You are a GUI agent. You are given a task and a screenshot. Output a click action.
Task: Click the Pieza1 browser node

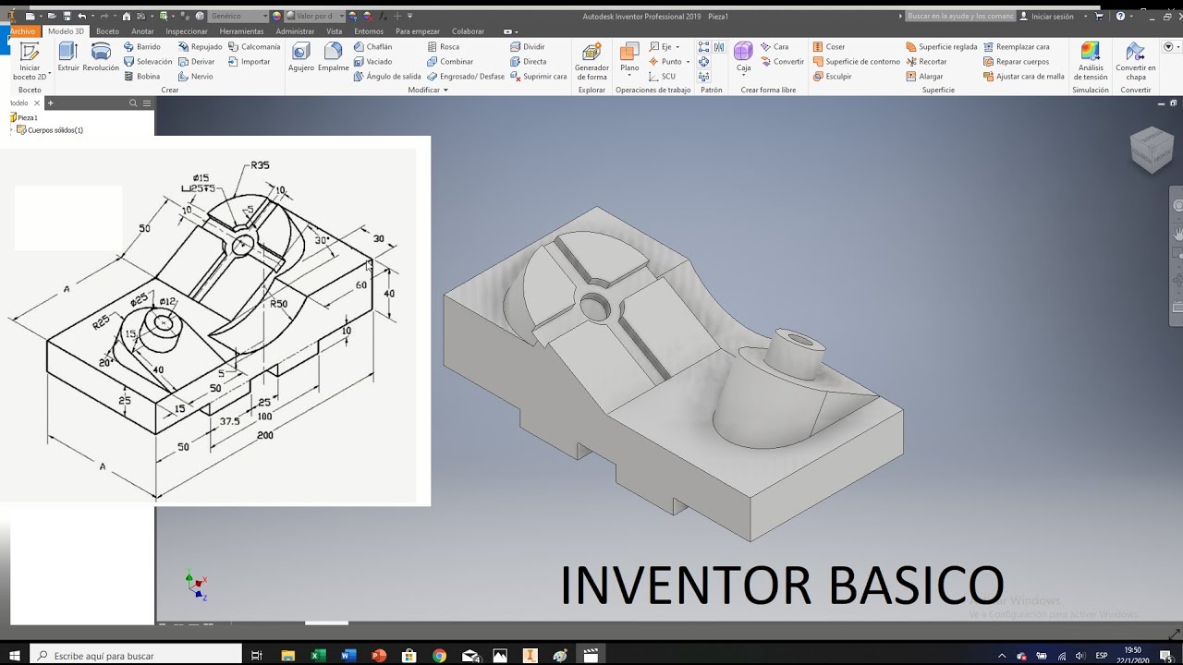pos(24,117)
